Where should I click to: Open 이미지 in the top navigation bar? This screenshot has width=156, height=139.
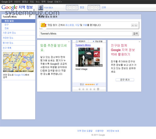(x=17, y=2)
